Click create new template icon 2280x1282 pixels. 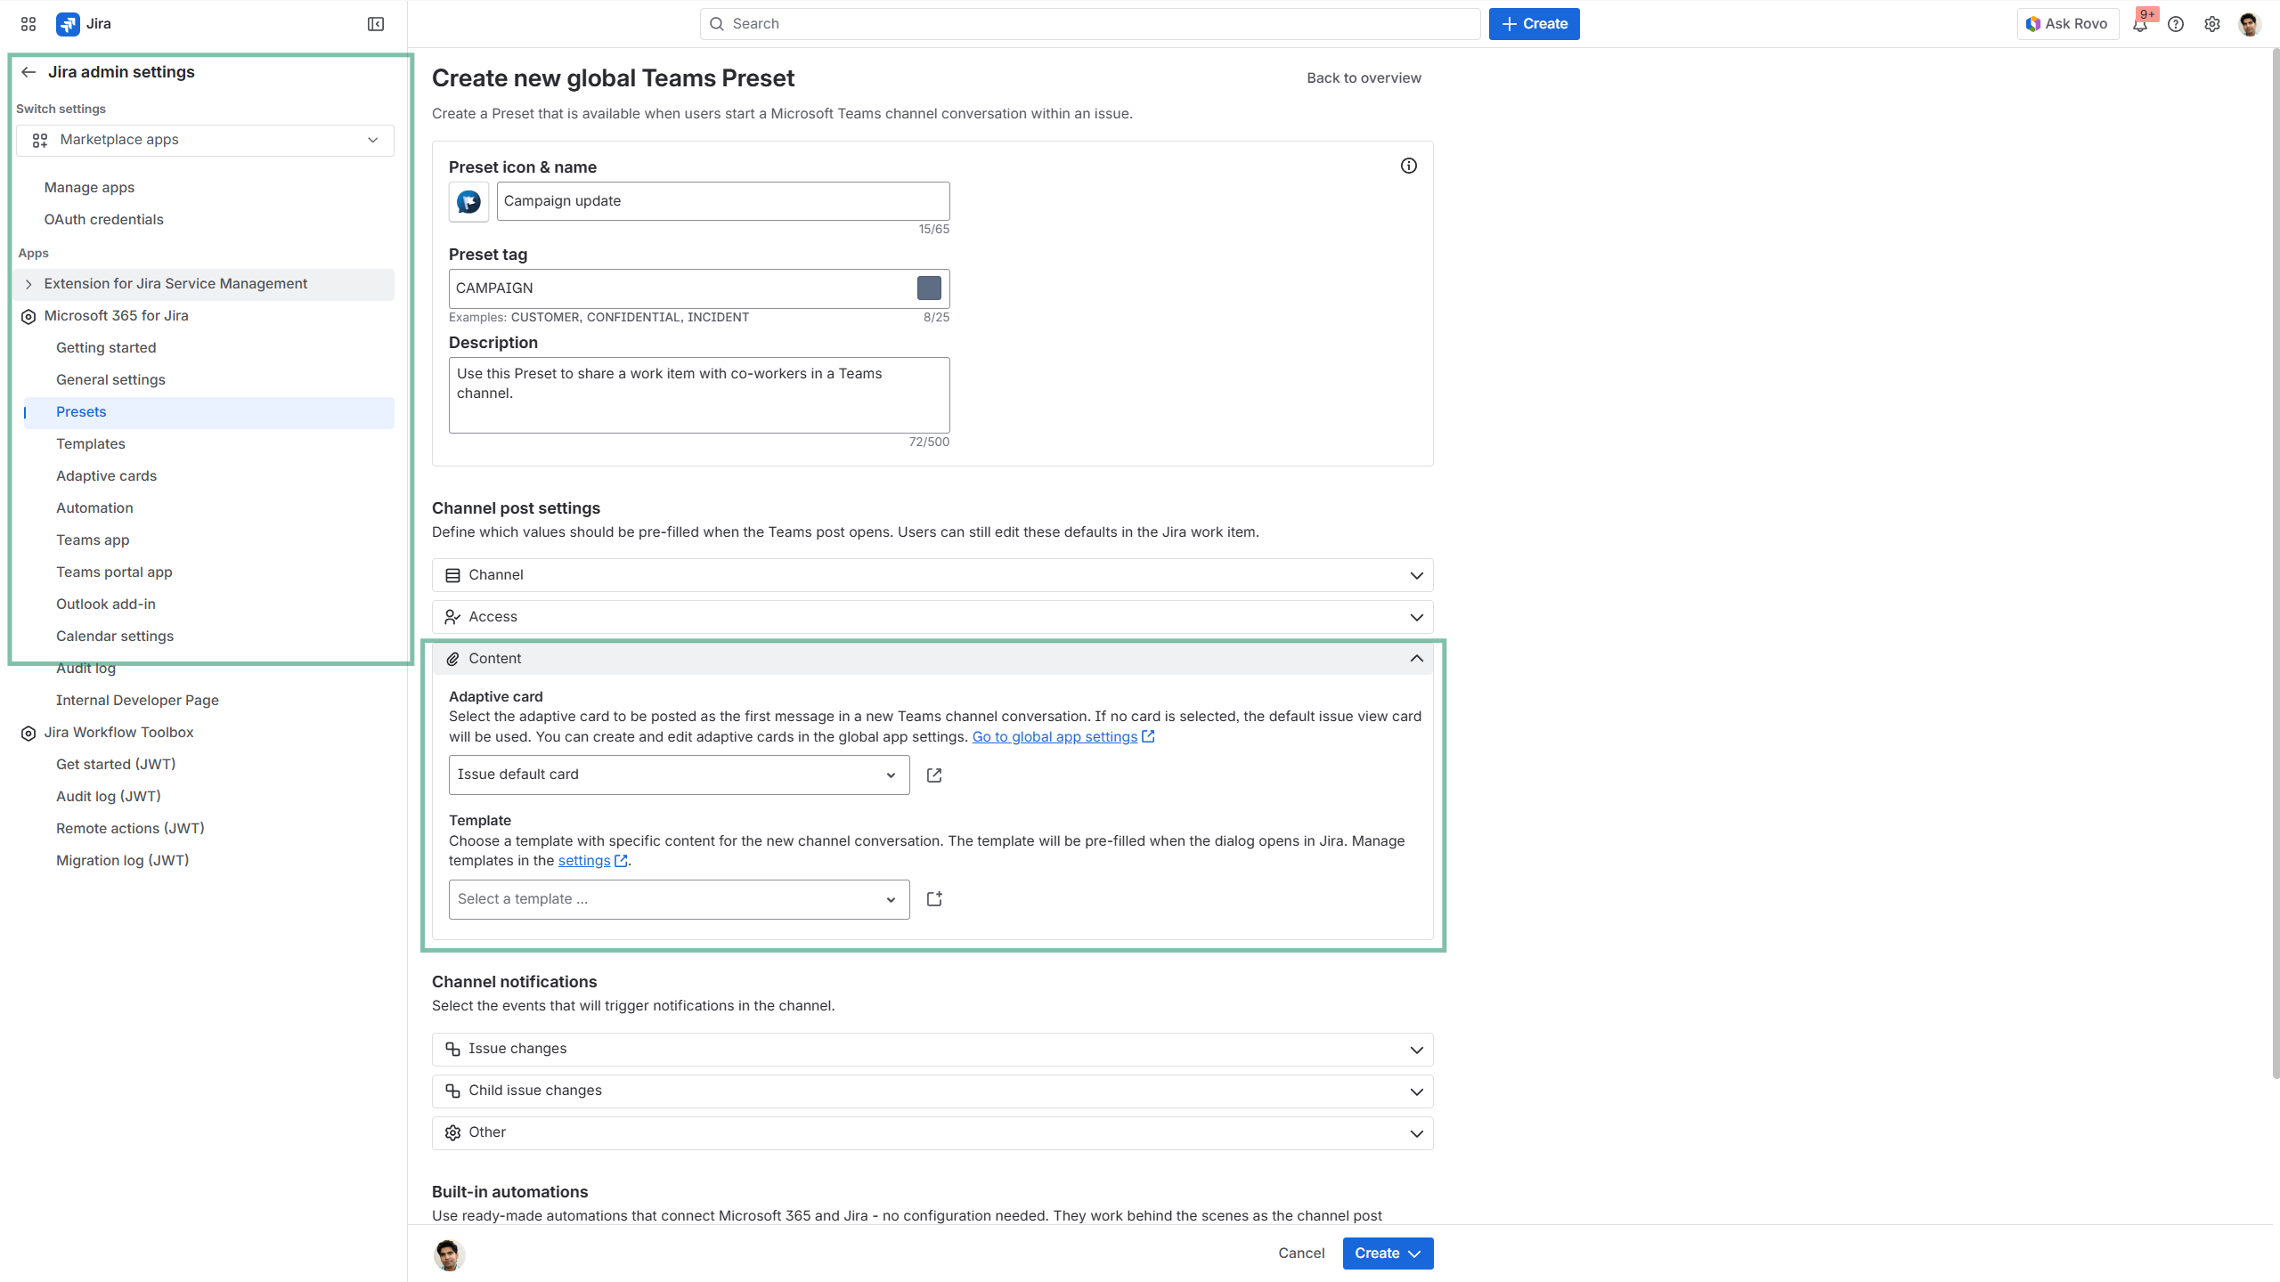pos(934,899)
